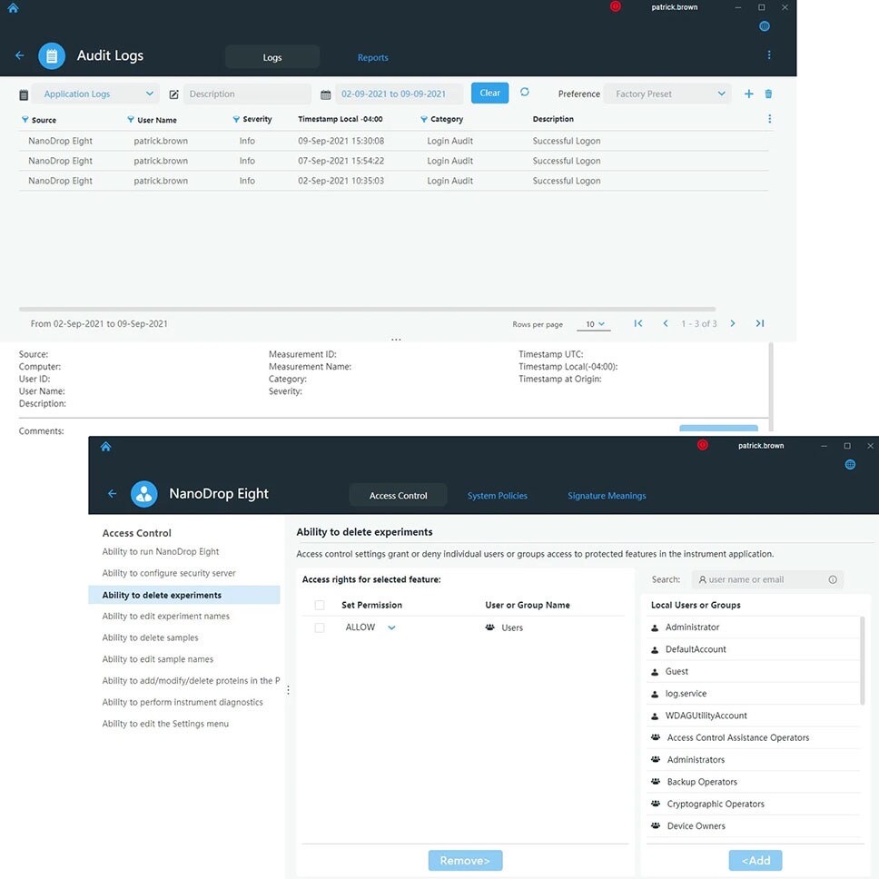Click back arrow beside Audit Logs title
The width and height of the screenshot is (879, 879).
click(x=20, y=55)
